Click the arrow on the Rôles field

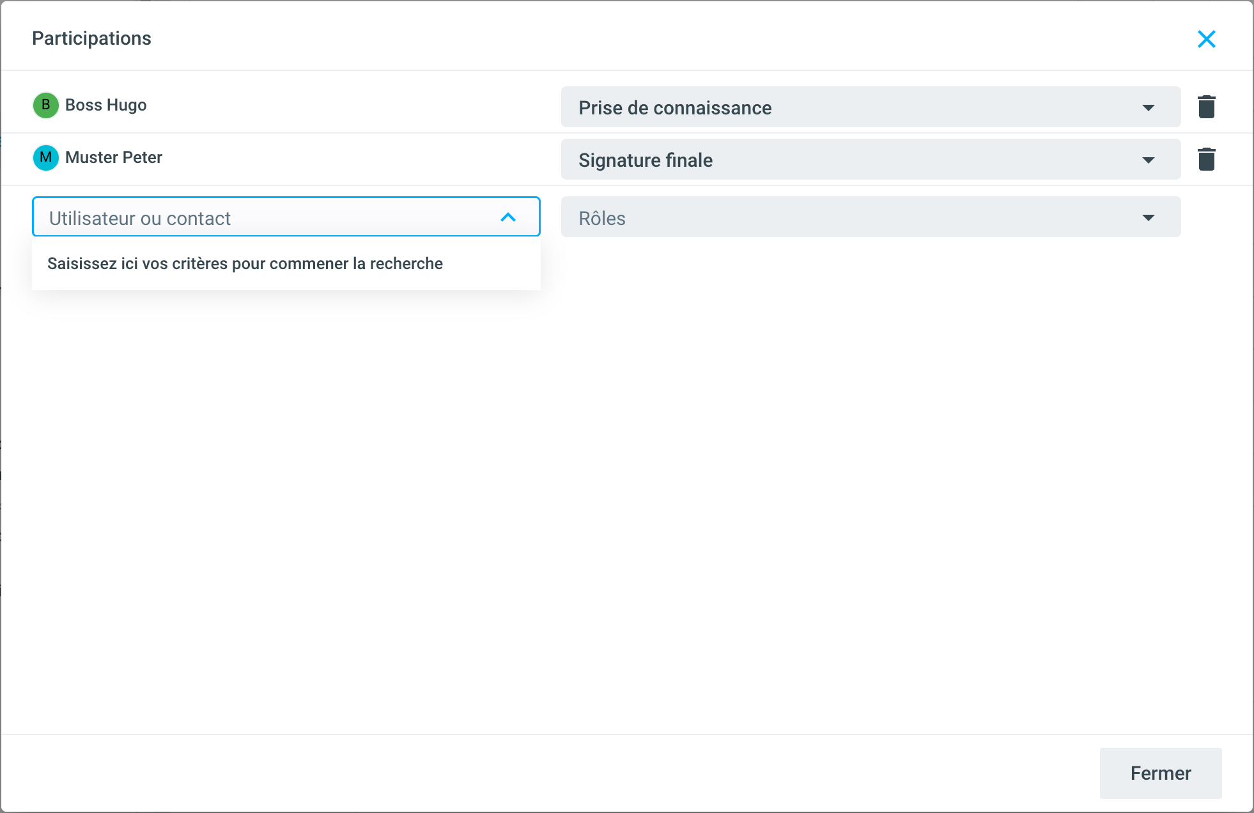(1148, 217)
